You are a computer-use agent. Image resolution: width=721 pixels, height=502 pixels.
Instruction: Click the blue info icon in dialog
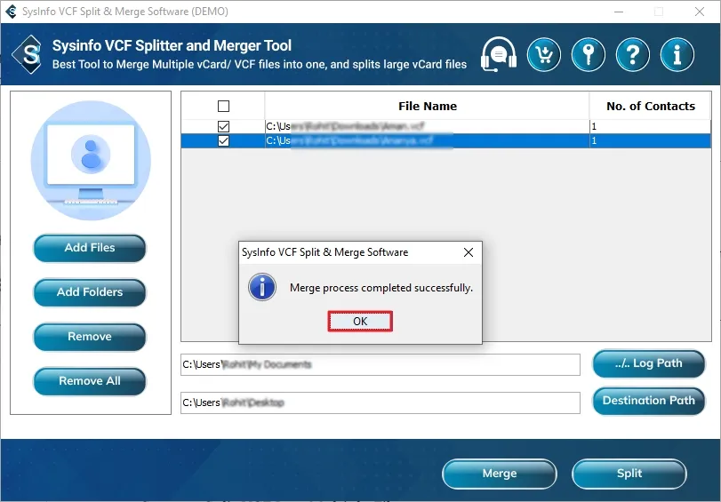262,287
